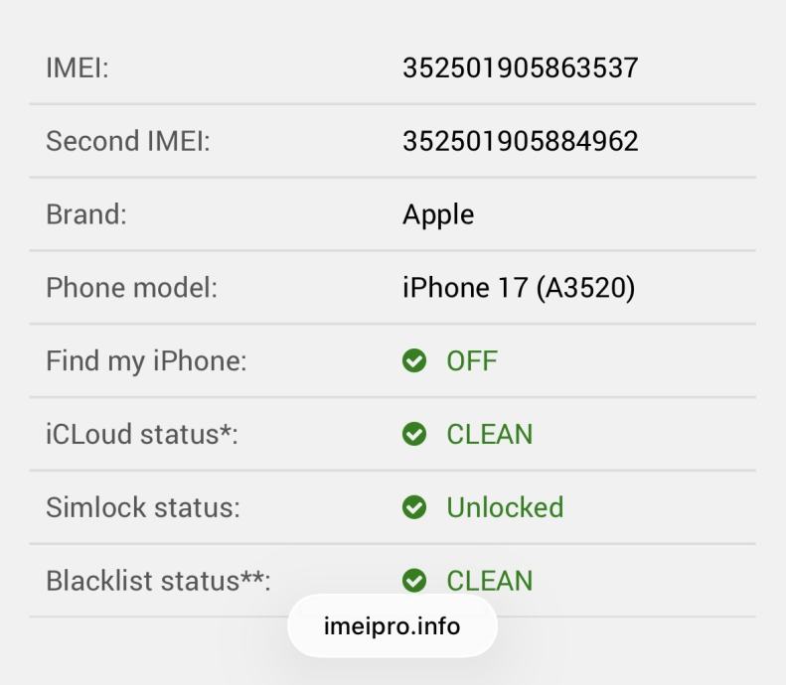
Task: Click the IMEI: row label
Action: [x=78, y=68]
